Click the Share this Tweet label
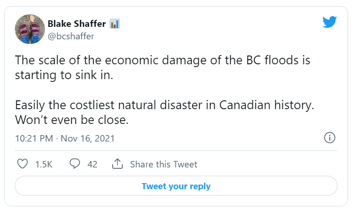 (x=164, y=164)
